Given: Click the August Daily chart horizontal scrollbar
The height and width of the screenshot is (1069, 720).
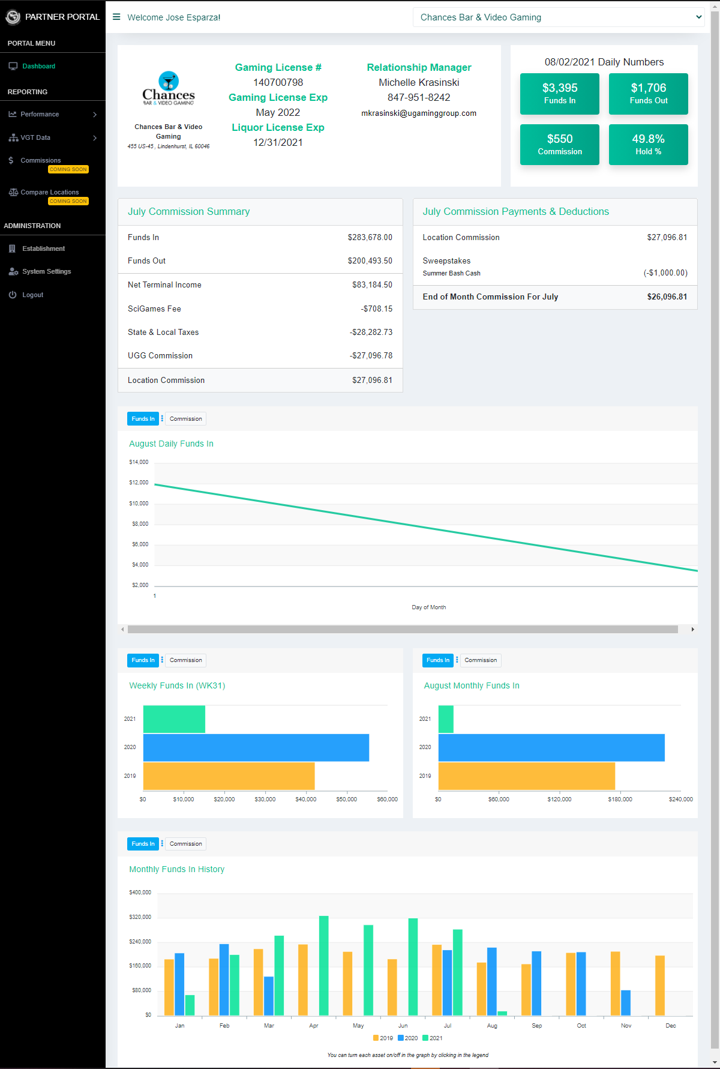Looking at the screenshot, I should (x=403, y=629).
